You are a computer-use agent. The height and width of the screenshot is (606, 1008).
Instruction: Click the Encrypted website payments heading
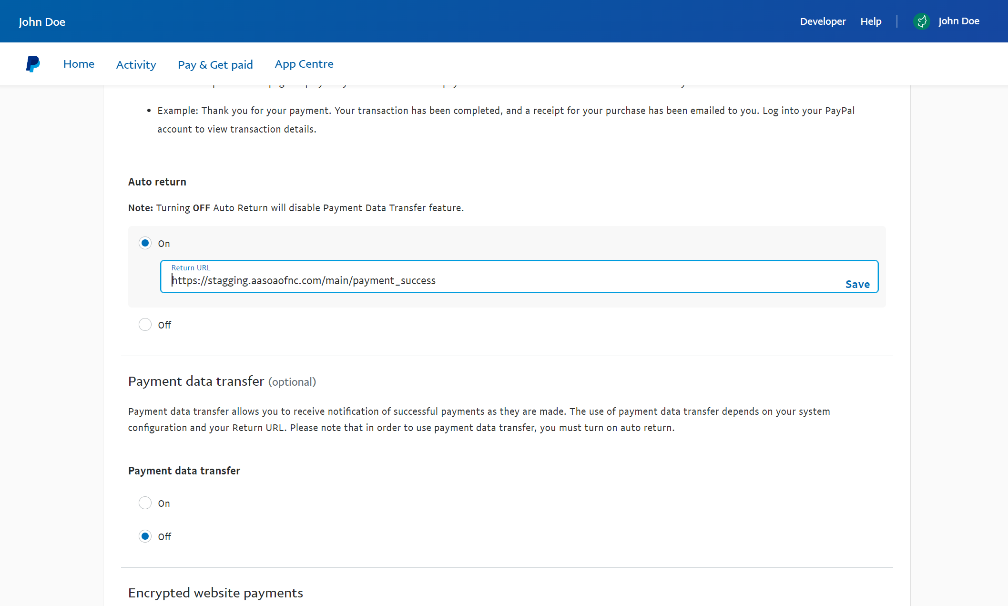pyautogui.click(x=215, y=593)
